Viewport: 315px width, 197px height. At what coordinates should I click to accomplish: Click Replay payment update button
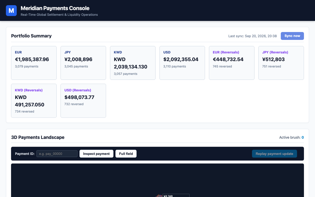[274, 154]
